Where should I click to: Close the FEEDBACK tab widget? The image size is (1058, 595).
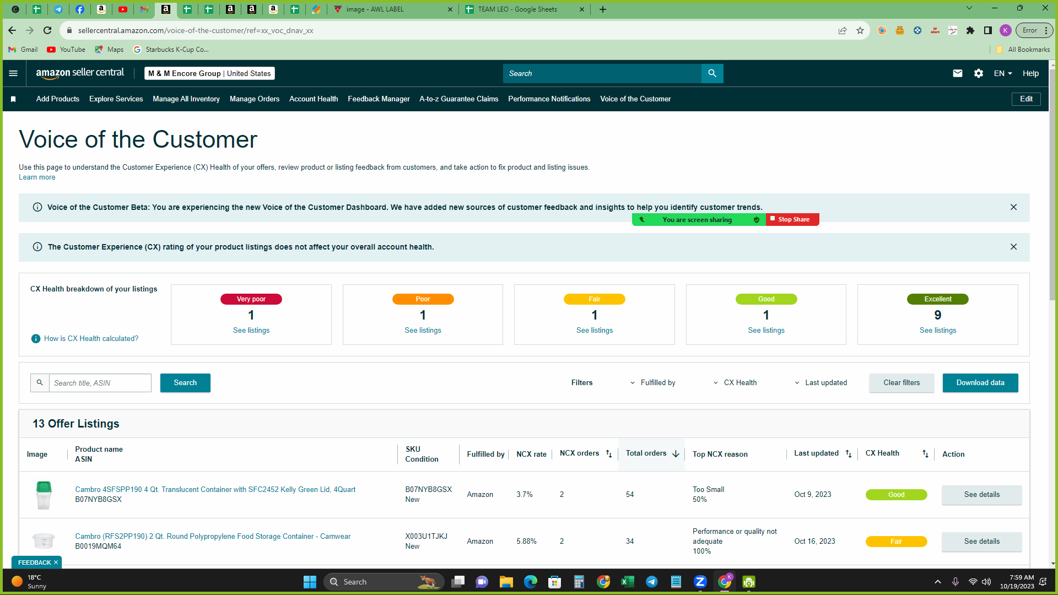(x=56, y=562)
